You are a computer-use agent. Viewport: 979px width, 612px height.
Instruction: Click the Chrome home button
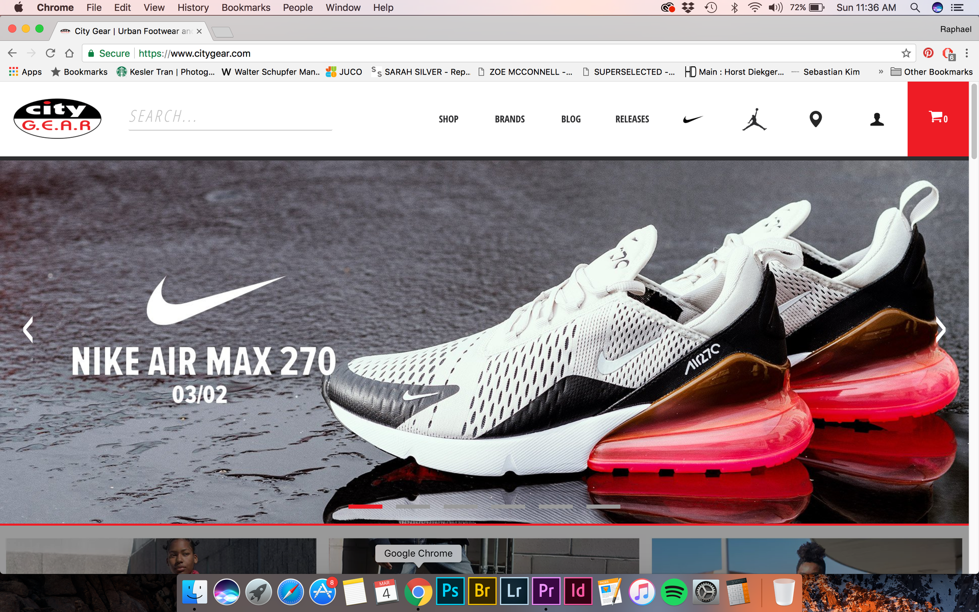coord(69,53)
